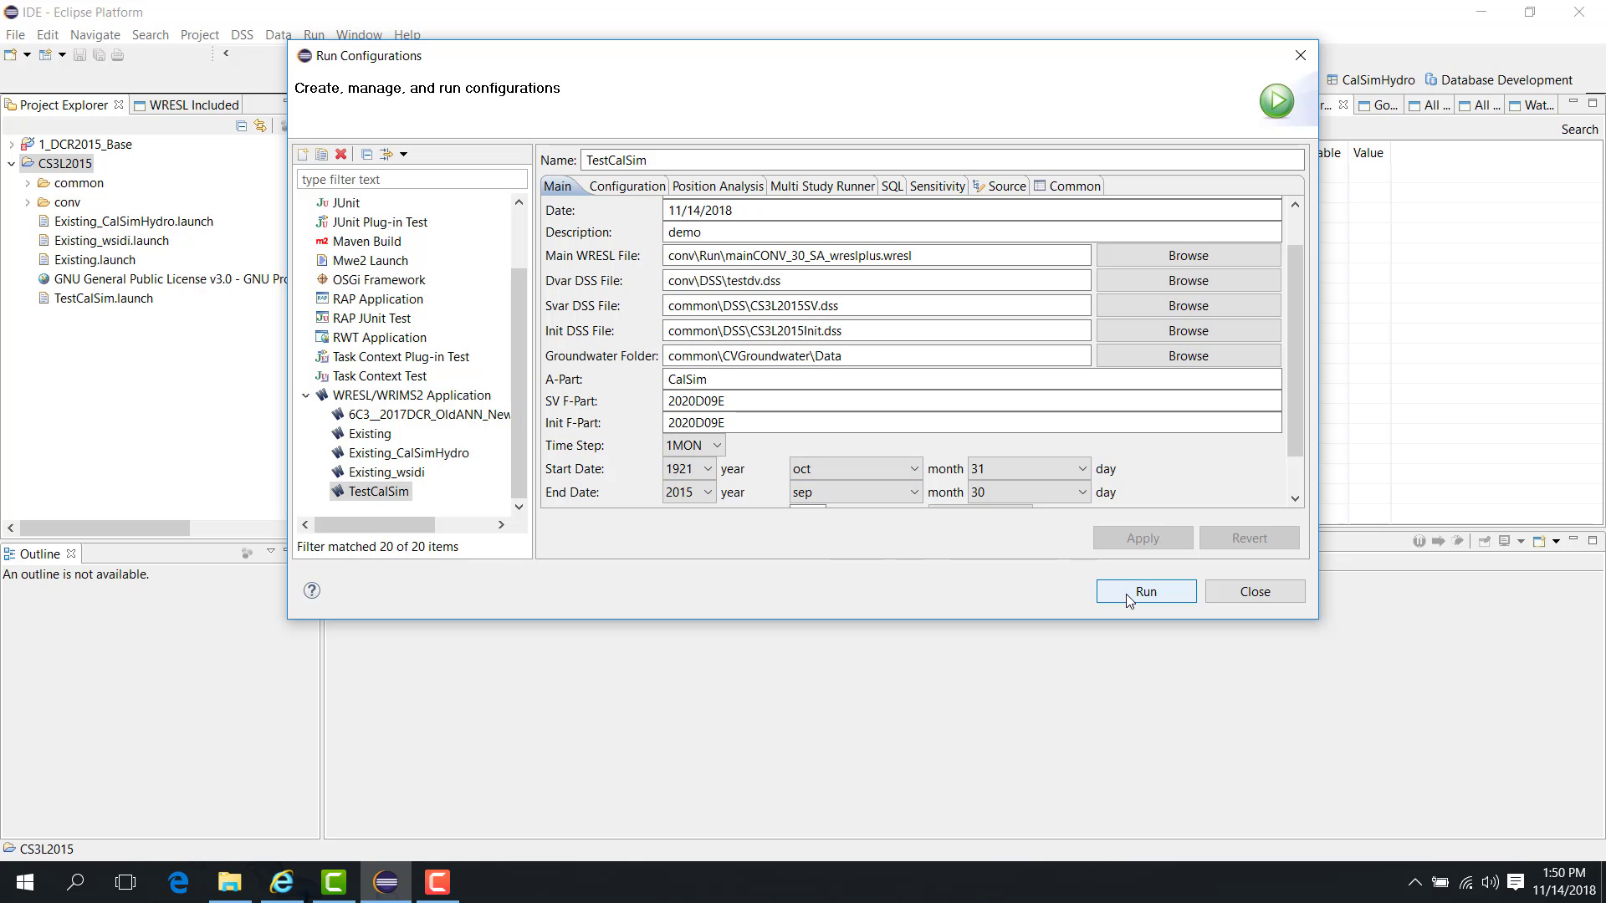Click the help question mark icon
Viewport: 1606px width, 903px height.
[x=312, y=590]
